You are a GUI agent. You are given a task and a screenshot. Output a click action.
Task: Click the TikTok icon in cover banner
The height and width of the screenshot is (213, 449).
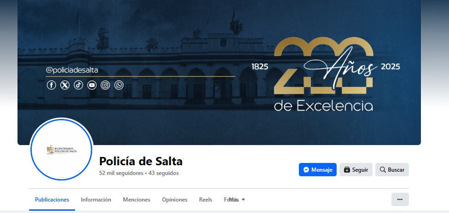[x=78, y=85]
